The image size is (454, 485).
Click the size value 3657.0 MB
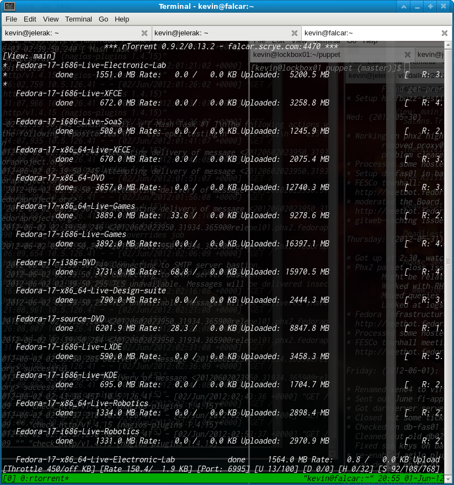pos(115,187)
